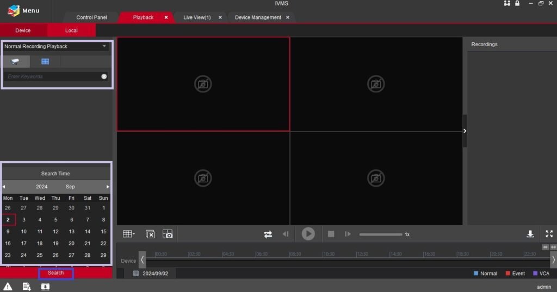Stop playback with the square stop button
This screenshot has width=557, height=292.
[331, 234]
